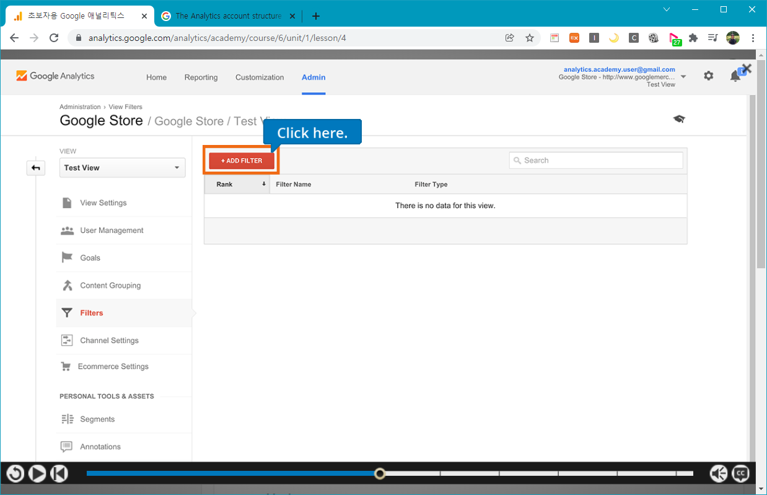Click the browser Back arrow
This screenshot has height=495, width=767.
pos(14,38)
